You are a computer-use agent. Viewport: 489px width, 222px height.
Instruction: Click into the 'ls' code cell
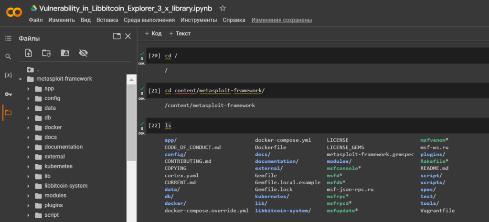(x=318, y=126)
